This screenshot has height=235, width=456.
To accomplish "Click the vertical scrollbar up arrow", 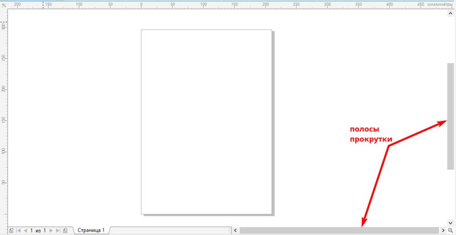I will pyautogui.click(x=450, y=13).
